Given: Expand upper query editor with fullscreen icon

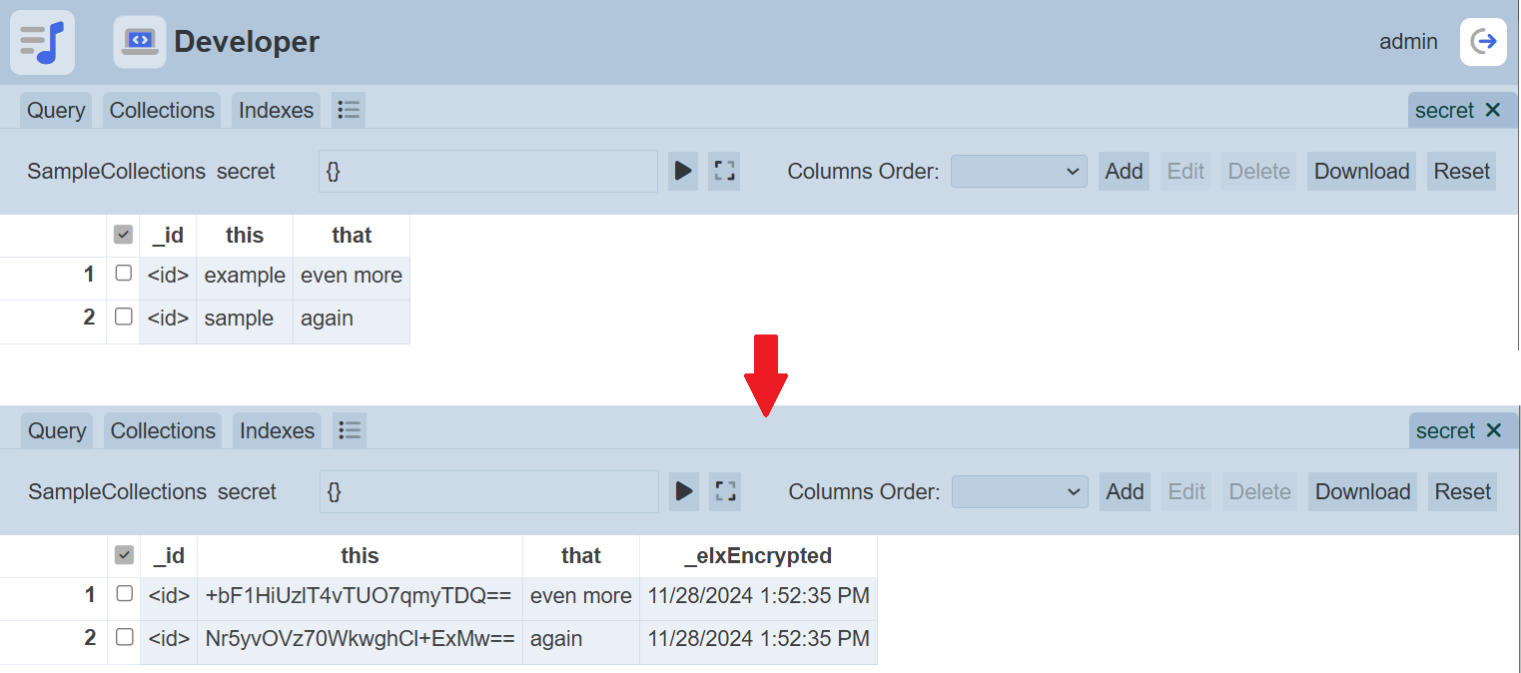Looking at the screenshot, I should (724, 172).
